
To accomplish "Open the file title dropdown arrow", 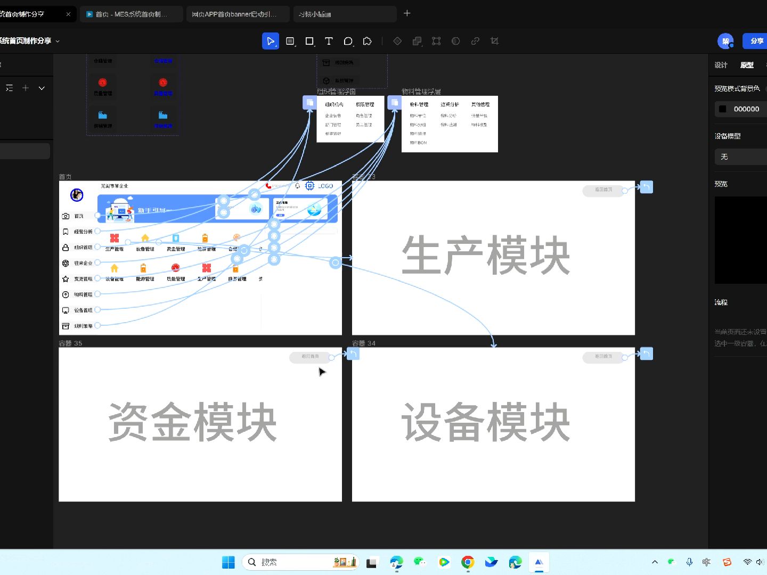I will pyautogui.click(x=58, y=41).
